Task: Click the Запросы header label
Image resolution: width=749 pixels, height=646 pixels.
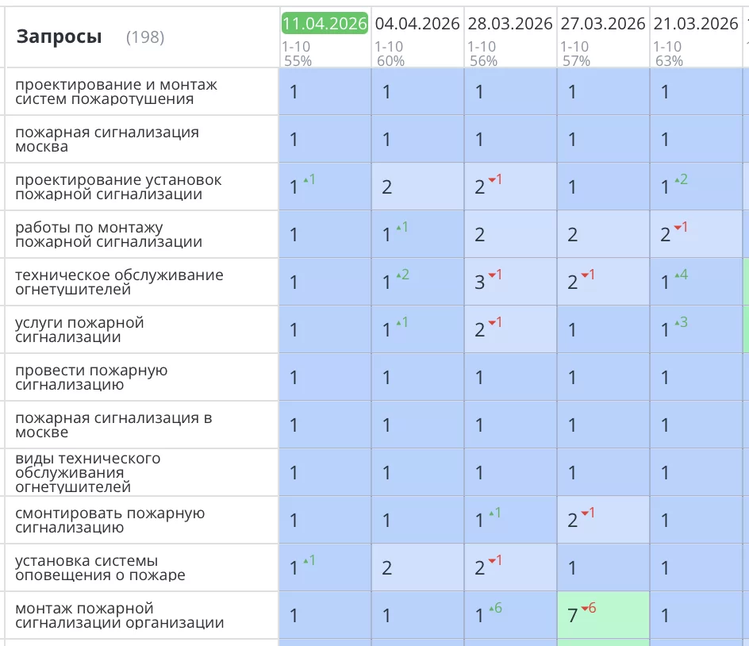Action: (59, 36)
